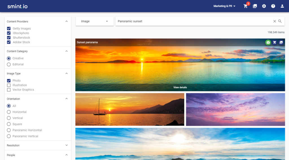Click the magnifier search icon
Screen dimensions: 289x160
click(280, 21)
